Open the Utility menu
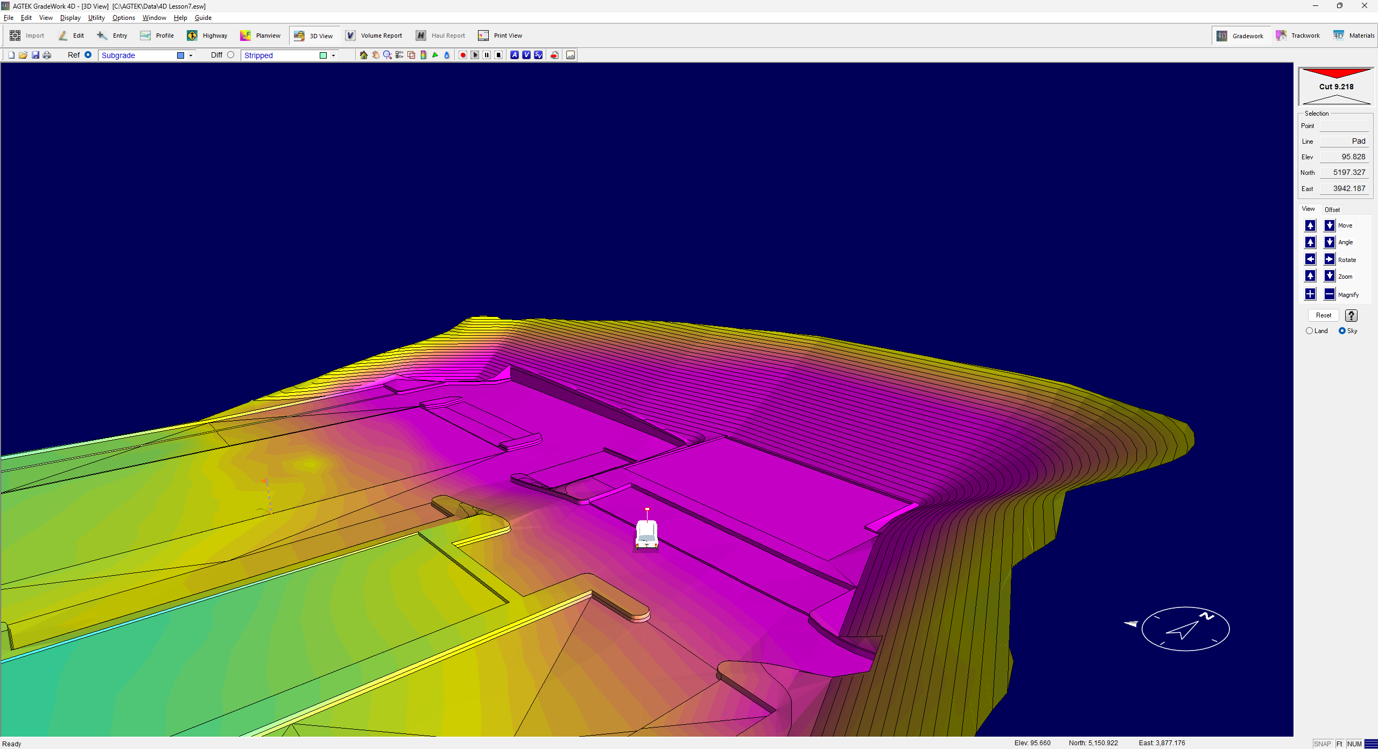This screenshot has height=749, width=1378. pos(96,18)
